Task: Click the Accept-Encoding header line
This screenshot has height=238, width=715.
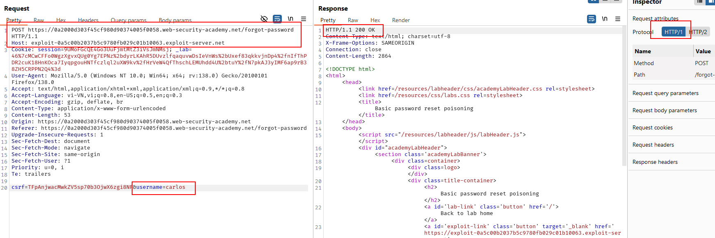Action: (x=67, y=102)
